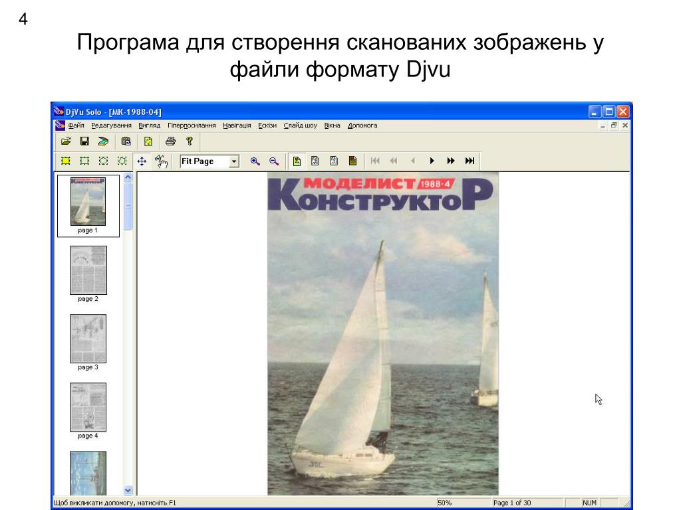
Task: Open the Гіперпосилання menu
Action: pyautogui.click(x=192, y=126)
